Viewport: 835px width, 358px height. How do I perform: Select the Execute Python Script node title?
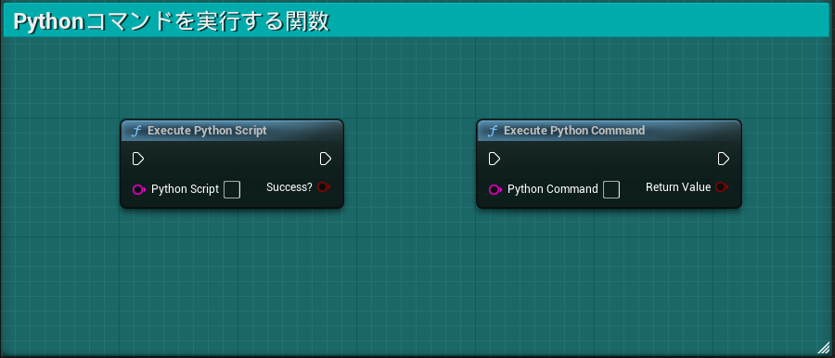coord(207,131)
